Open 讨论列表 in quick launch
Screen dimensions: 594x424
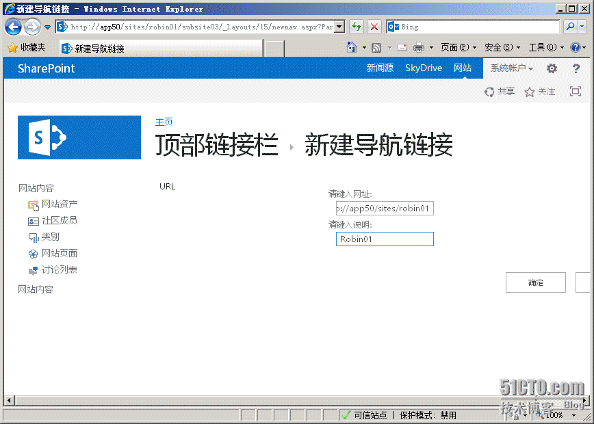[60, 270]
